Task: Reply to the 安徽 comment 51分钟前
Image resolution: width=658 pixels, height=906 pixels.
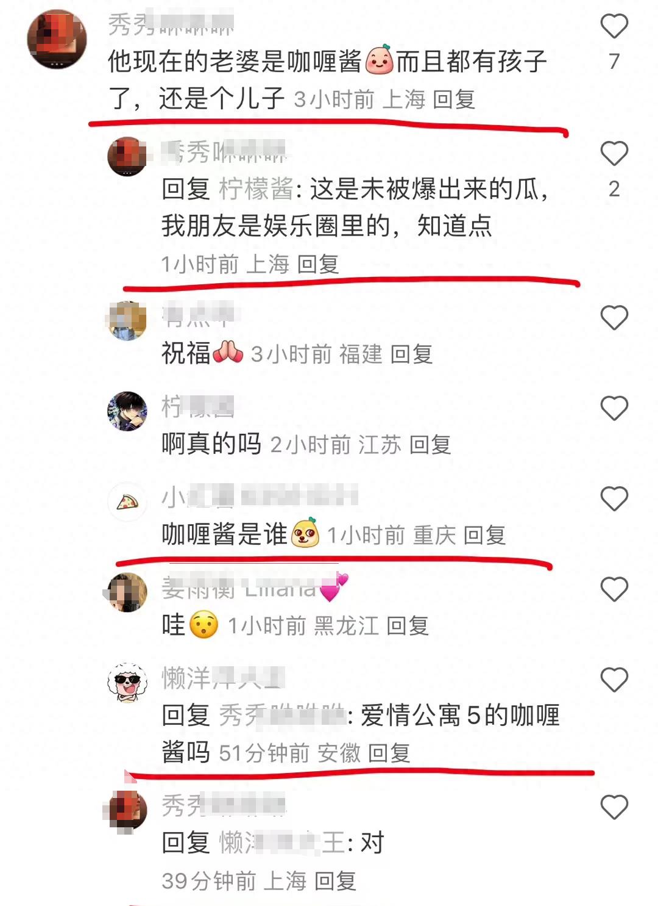Action: (x=389, y=753)
